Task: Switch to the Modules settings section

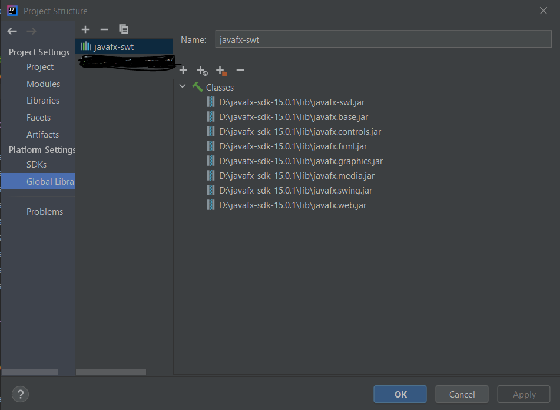Action: pyautogui.click(x=43, y=84)
